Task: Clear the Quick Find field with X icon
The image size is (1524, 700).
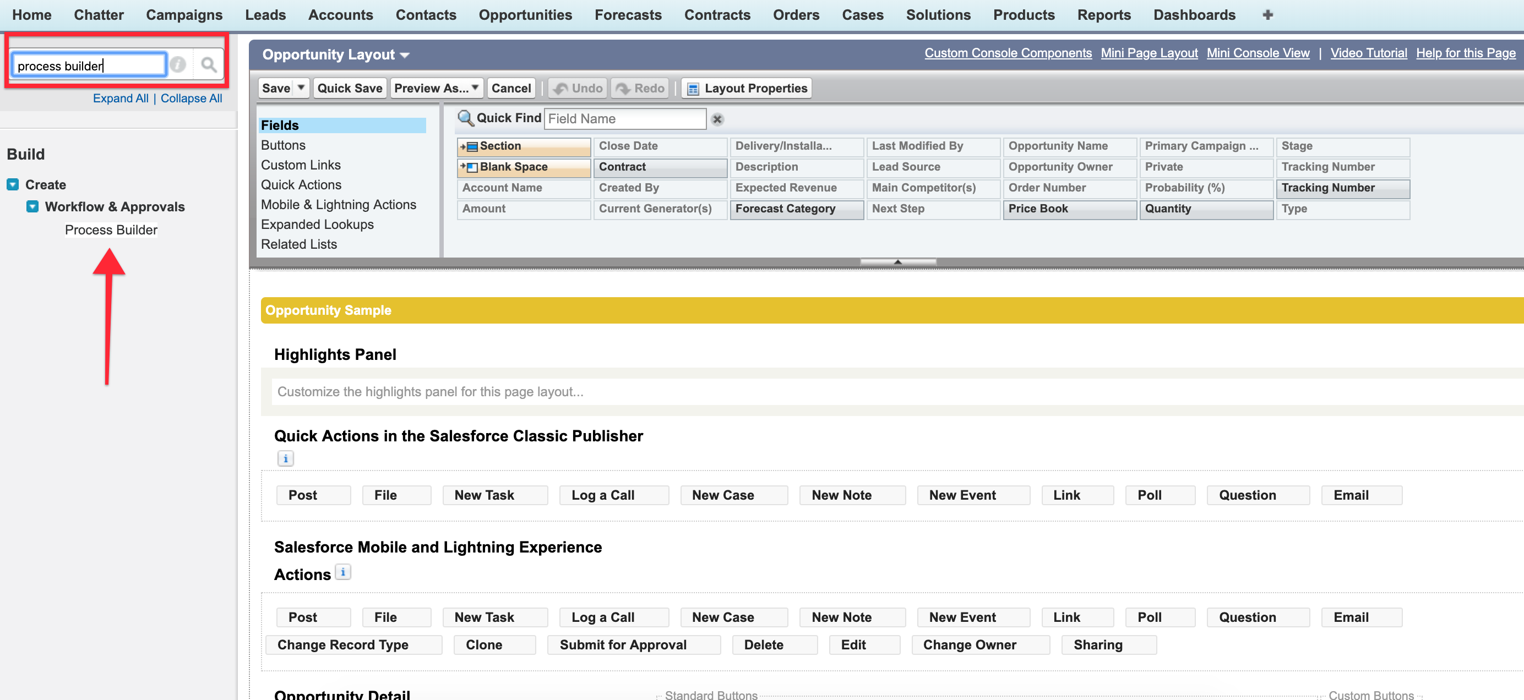Action: (717, 119)
